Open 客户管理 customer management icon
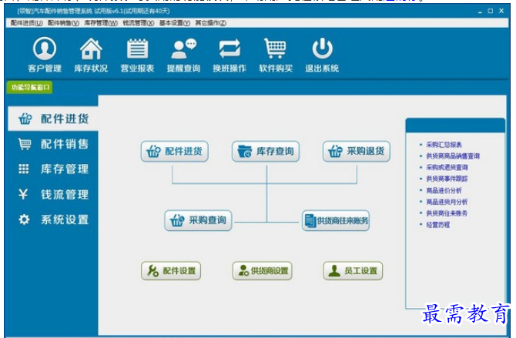This screenshot has width=516, height=338. [x=45, y=55]
